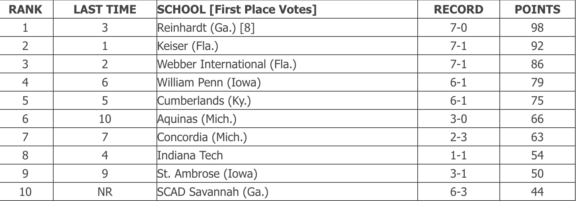576x201 pixels.
Task: Click the 2-3 record for Concordia
Action: click(x=458, y=137)
